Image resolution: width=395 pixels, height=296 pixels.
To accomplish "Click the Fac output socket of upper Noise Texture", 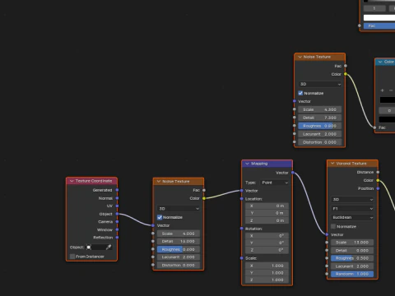I will click(x=346, y=66).
